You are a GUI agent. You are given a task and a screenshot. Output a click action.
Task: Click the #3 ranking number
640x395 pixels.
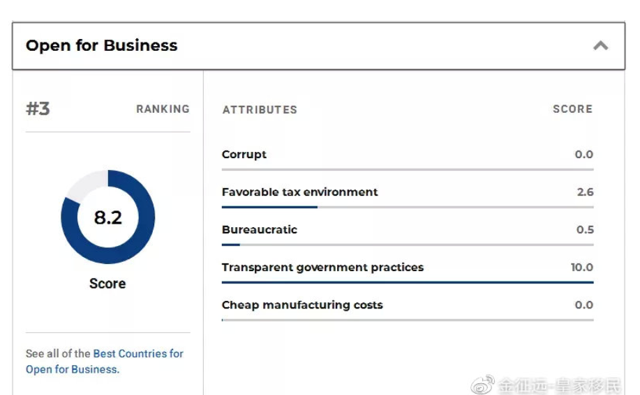[x=38, y=109]
